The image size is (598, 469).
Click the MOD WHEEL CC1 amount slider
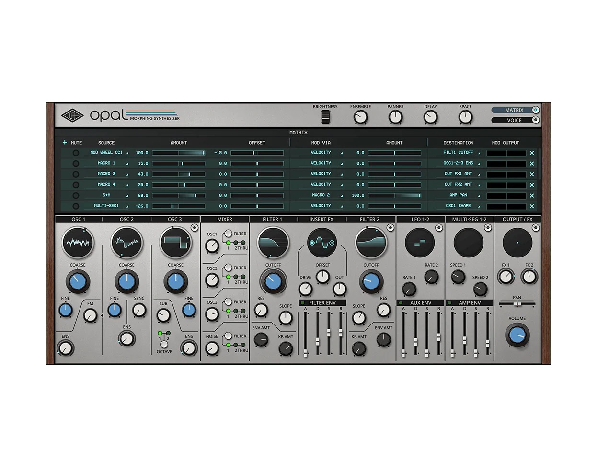(x=178, y=153)
